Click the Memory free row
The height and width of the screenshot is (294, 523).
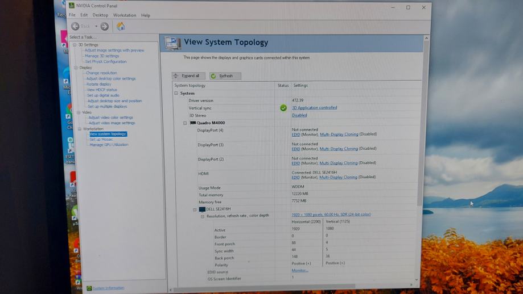click(297, 202)
